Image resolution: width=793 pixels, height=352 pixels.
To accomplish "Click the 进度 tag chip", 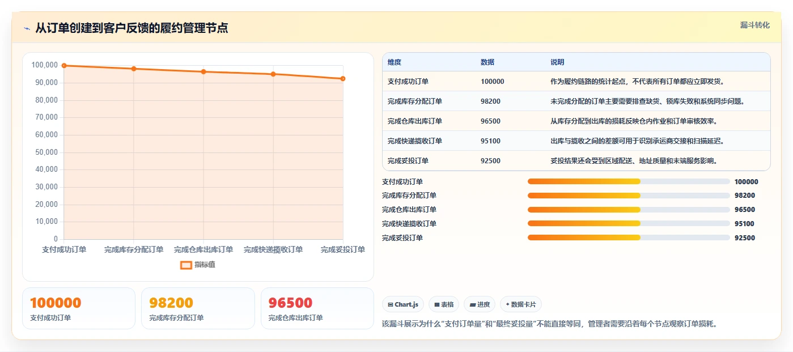I will click(480, 304).
